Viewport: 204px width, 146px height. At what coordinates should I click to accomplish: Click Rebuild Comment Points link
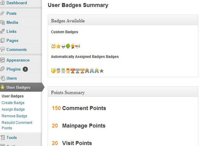(x=17, y=125)
